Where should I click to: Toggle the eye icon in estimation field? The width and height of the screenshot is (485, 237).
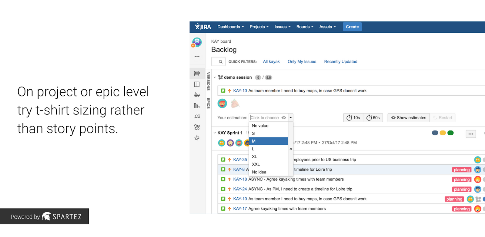click(x=284, y=118)
